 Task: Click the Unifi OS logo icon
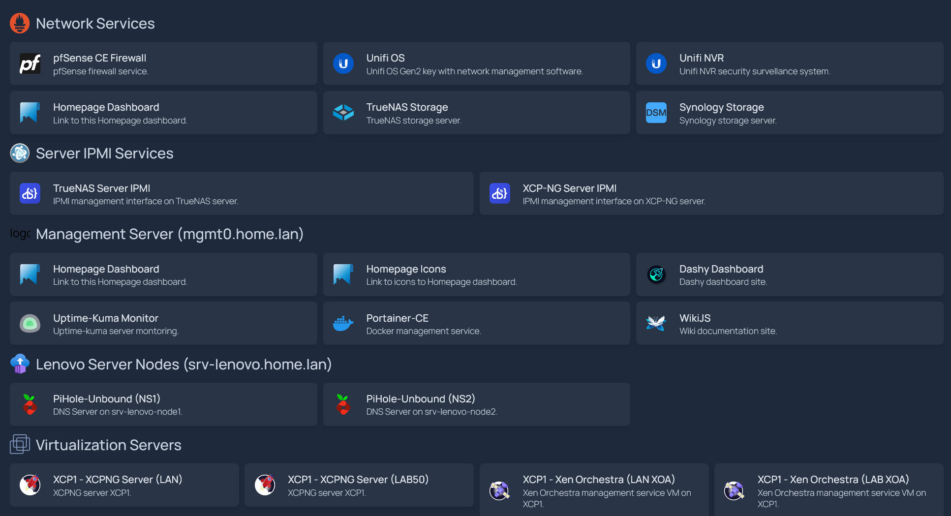(343, 63)
